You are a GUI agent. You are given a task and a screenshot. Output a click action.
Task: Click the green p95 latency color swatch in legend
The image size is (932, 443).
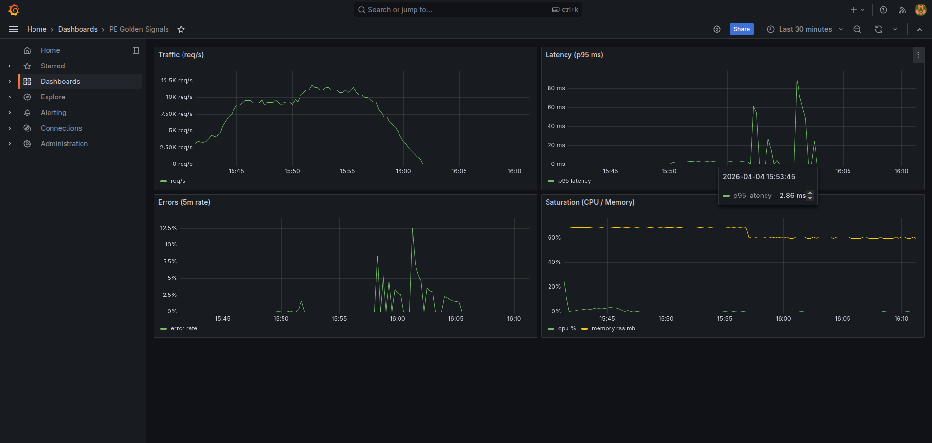(551, 181)
